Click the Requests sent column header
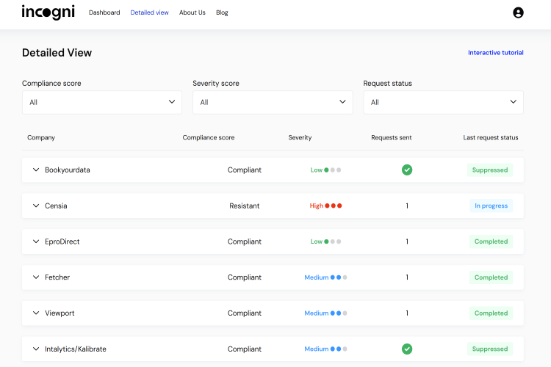The height and width of the screenshot is (367, 551). (391, 138)
